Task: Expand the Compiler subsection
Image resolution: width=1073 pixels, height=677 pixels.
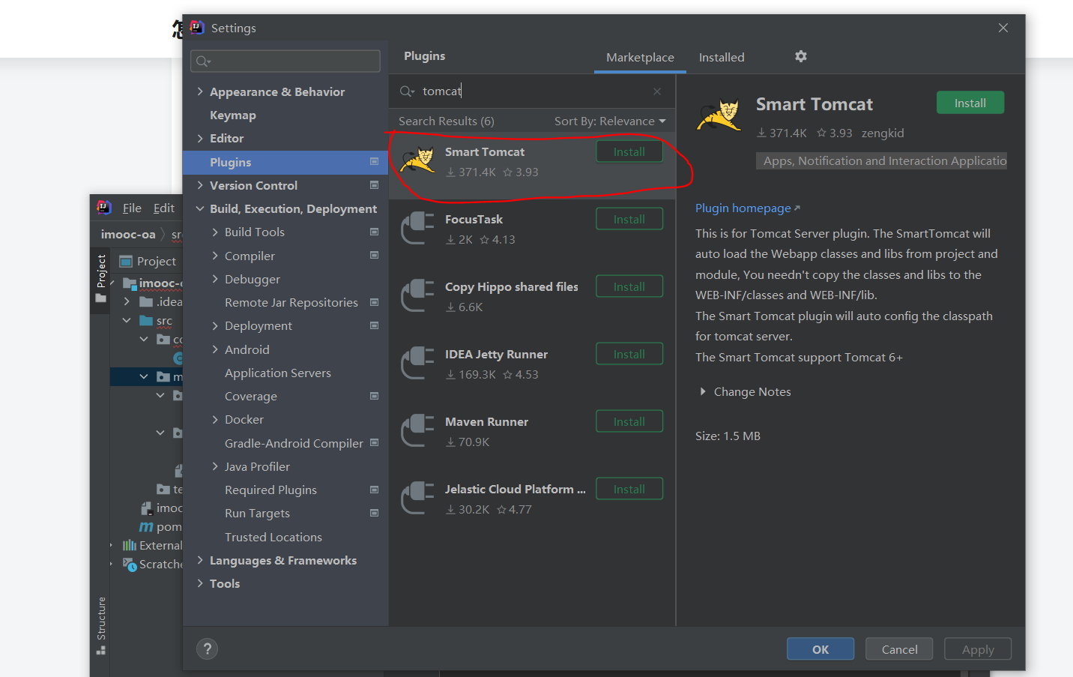Action: tap(215, 256)
